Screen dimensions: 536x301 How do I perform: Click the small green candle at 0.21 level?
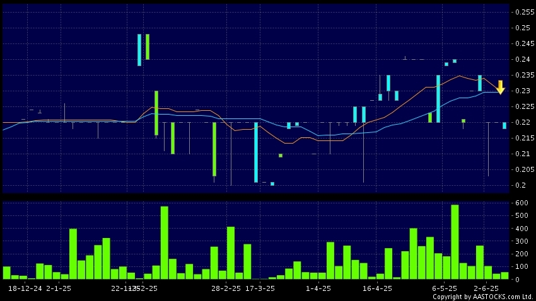[x=281, y=156]
